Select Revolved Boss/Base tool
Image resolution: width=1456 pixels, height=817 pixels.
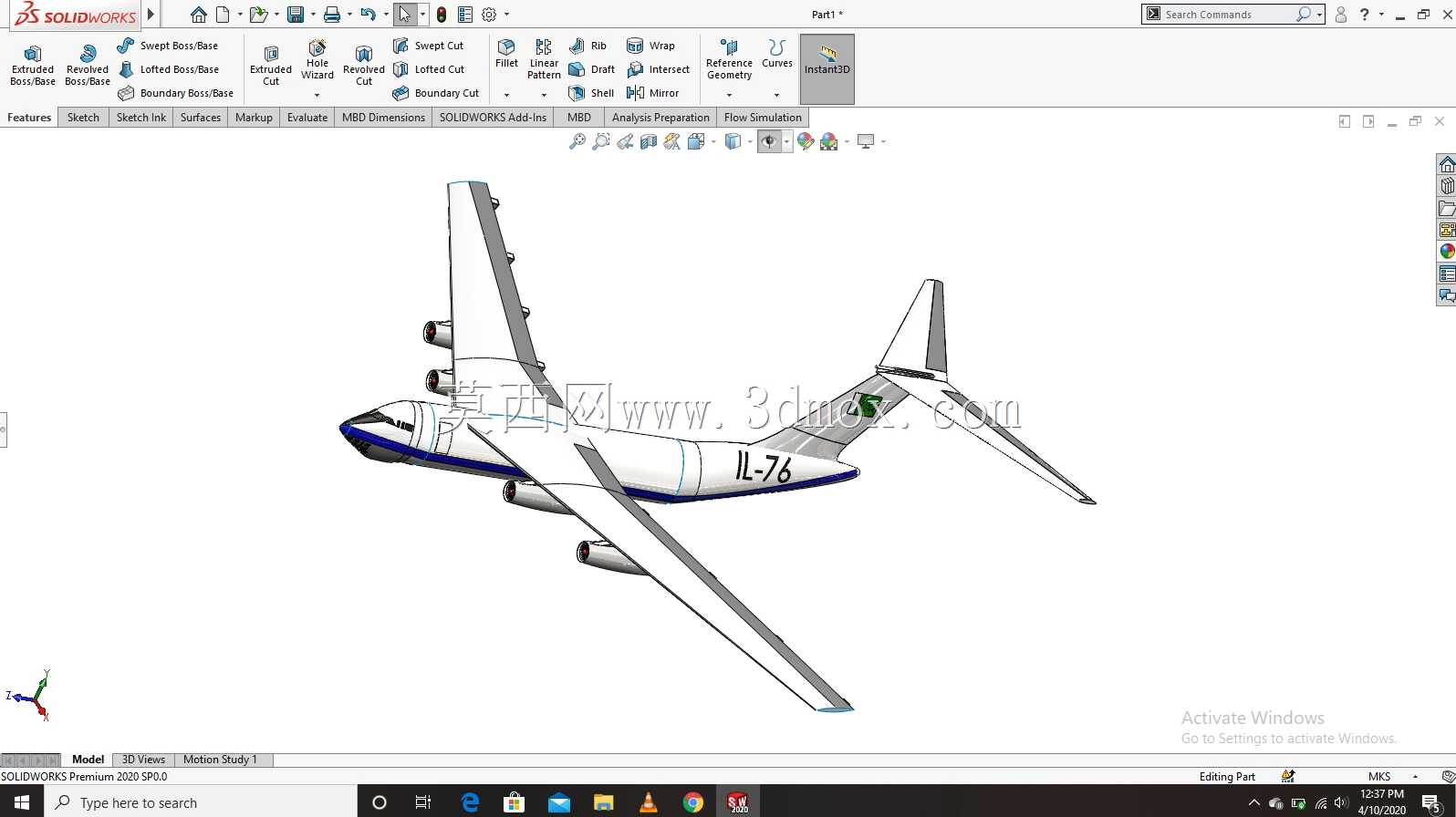click(88, 66)
